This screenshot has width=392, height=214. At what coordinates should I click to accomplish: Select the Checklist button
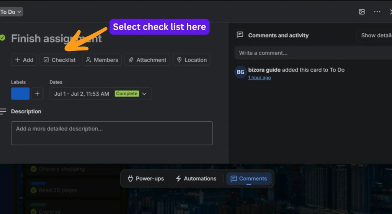pyautogui.click(x=59, y=60)
